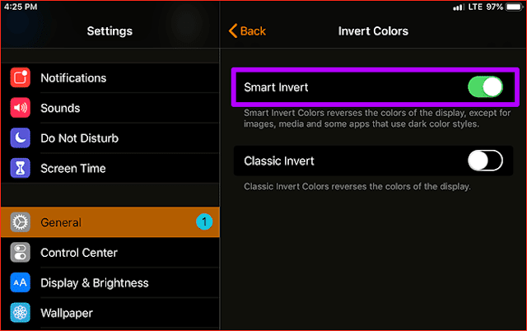Screen dimensions: 527x331
Task: Click the Do Not Disturb moon icon
Action: pos(21,138)
